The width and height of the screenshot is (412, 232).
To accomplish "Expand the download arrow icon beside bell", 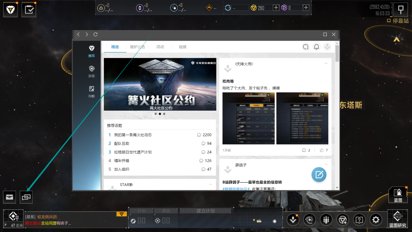I will click(327, 47).
